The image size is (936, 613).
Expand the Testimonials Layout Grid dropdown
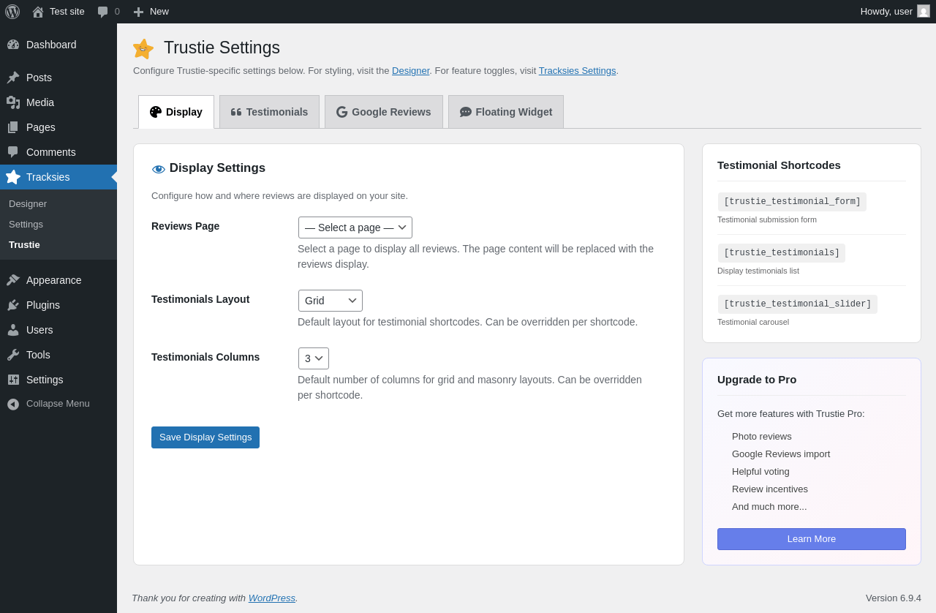(x=331, y=301)
